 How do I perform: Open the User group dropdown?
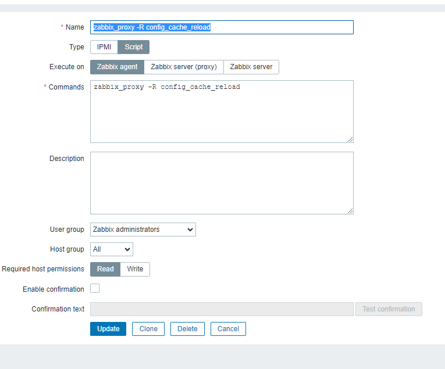(x=143, y=230)
